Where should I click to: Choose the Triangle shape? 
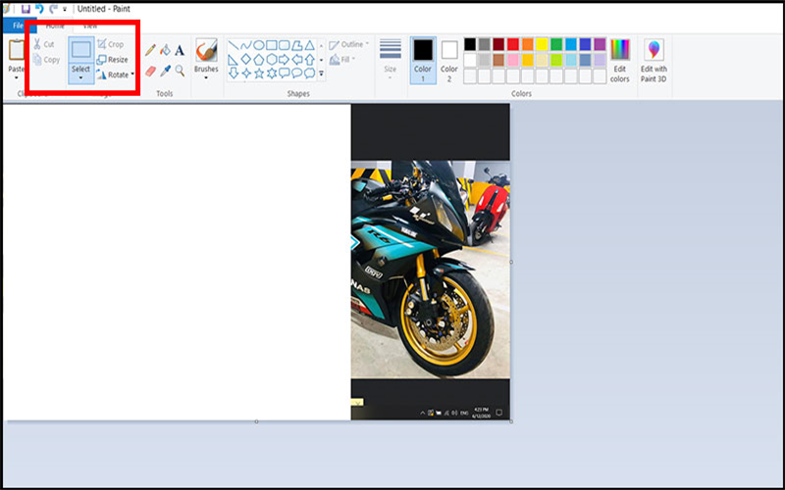(310, 45)
